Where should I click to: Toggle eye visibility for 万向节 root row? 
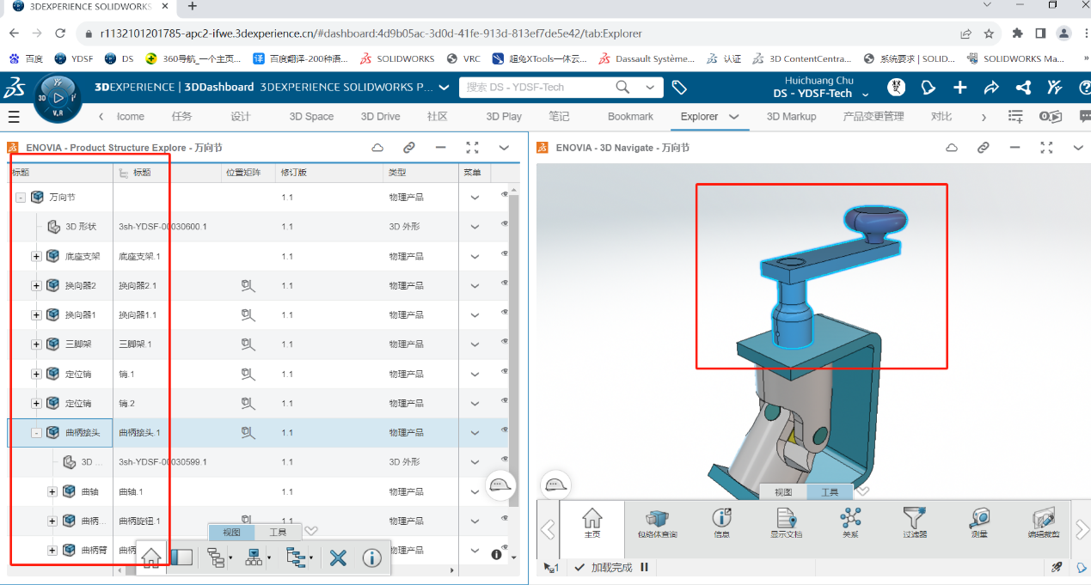[x=505, y=195]
